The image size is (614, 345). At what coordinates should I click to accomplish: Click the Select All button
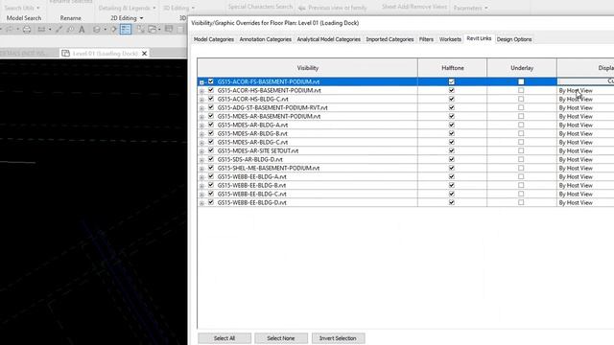click(x=224, y=338)
